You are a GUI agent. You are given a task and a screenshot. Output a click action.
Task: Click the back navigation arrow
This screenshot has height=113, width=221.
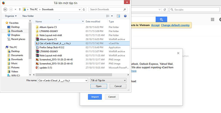(x=5, y=9)
